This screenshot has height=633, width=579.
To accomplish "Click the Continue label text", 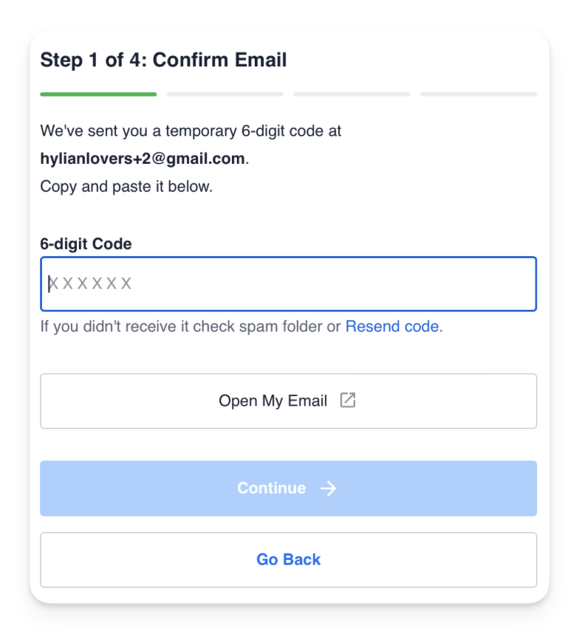I will click(272, 488).
